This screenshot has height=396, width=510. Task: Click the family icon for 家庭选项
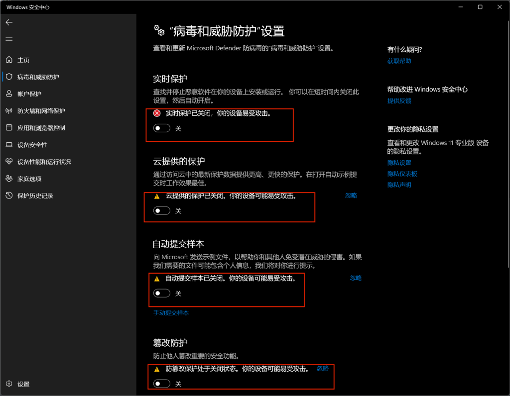[9, 178]
